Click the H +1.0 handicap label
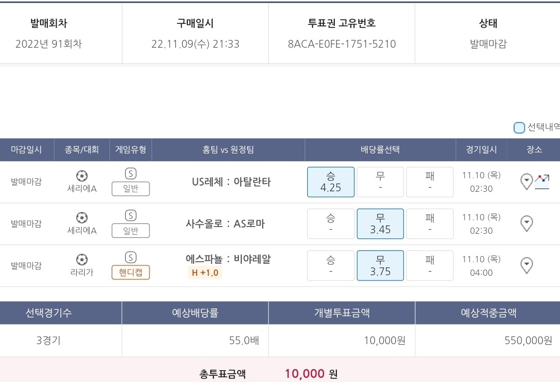 pos(205,273)
